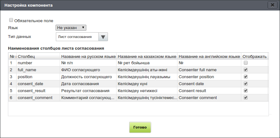Screen dimensions: 280x138
Task: Select the consent_comment cell
Action: [38, 97]
